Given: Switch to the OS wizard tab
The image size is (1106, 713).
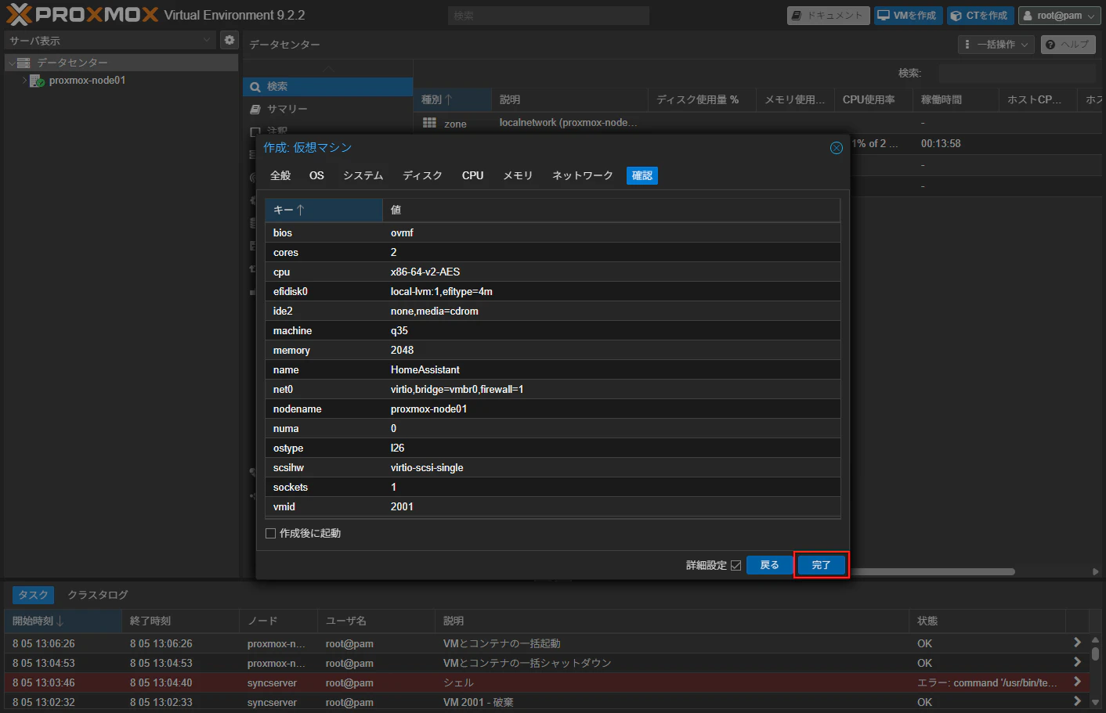Looking at the screenshot, I should 316,175.
